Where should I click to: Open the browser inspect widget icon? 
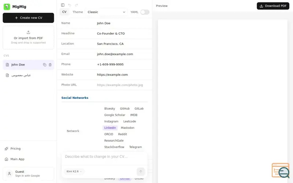[x=281, y=171]
